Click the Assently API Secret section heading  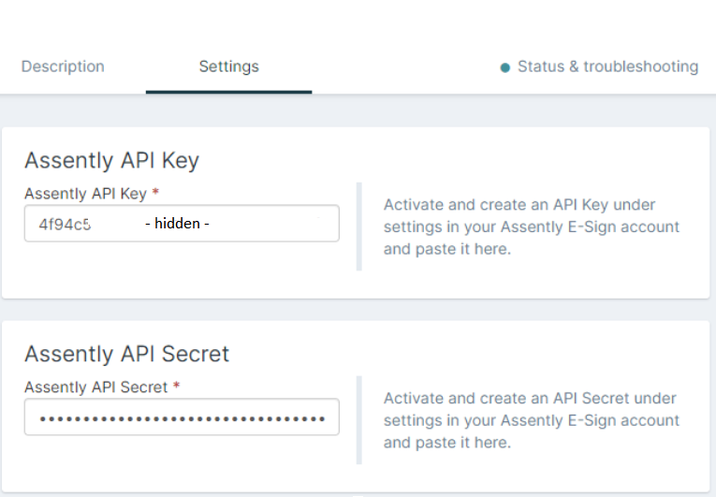(127, 354)
